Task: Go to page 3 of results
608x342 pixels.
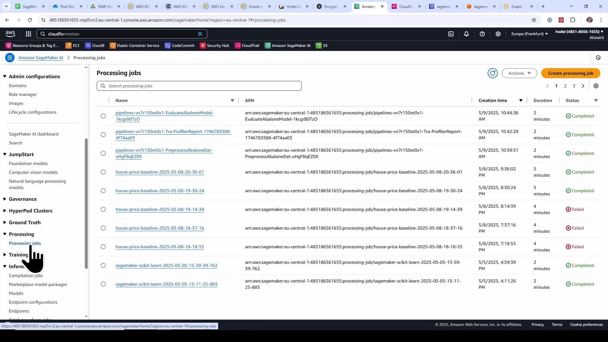Action: point(574,86)
